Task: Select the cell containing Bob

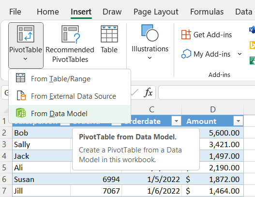Action: tap(42, 133)
